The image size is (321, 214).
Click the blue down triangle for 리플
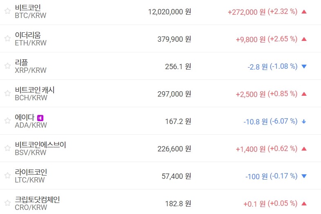304,66
